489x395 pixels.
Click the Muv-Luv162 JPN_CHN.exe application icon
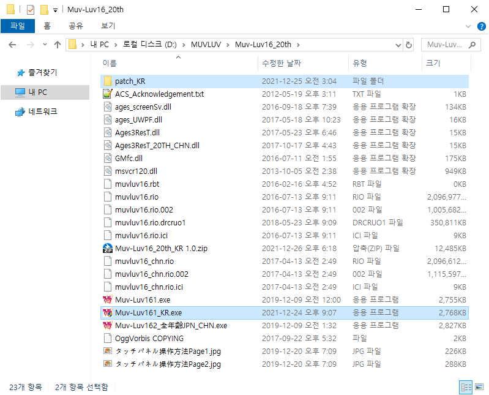(x=108, y=325)
